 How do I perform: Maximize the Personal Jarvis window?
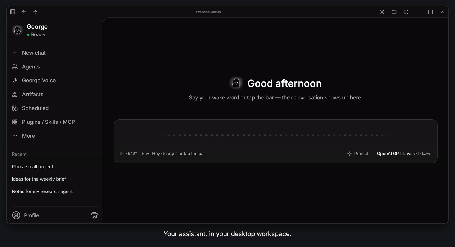[x=430, y=12]
